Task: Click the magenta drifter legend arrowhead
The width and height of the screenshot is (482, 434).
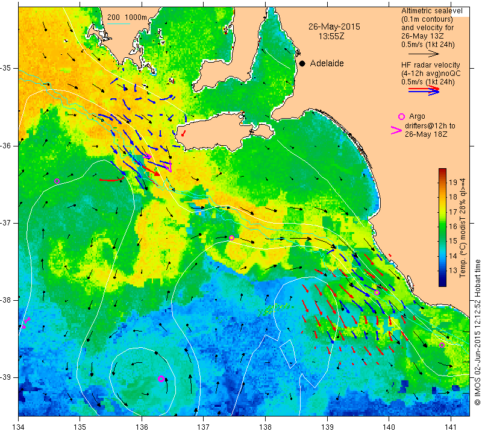Action: click(x=396, y=130)
